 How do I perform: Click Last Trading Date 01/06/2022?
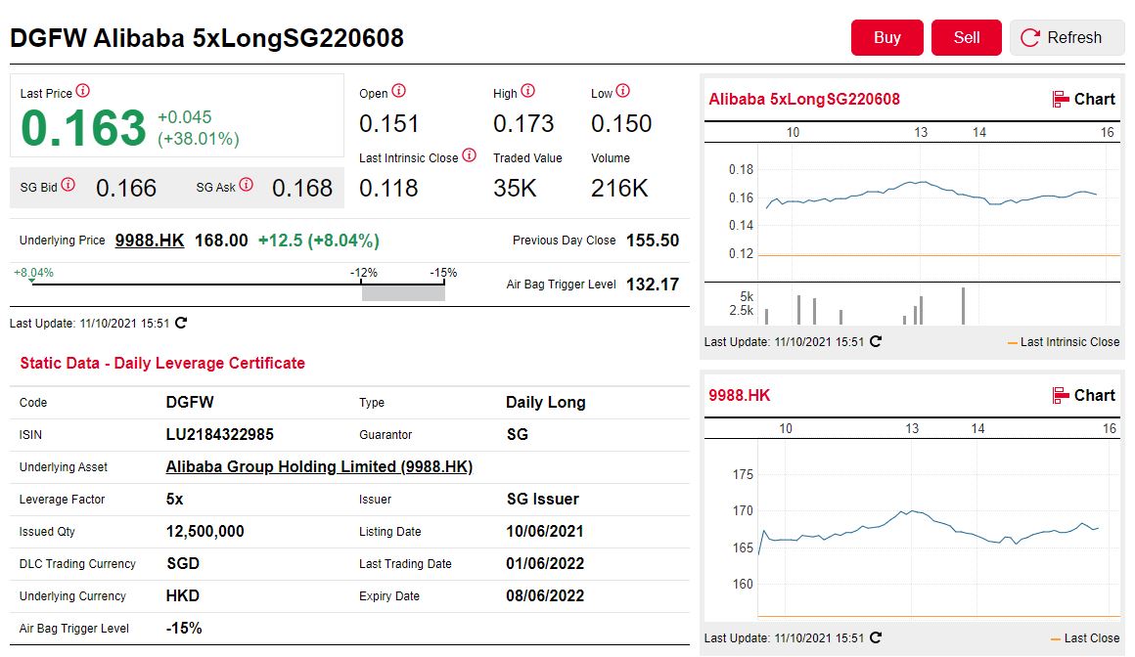pos(545,564)
